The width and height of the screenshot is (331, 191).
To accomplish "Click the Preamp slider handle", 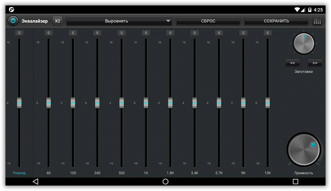I will [x=19, y=103].
